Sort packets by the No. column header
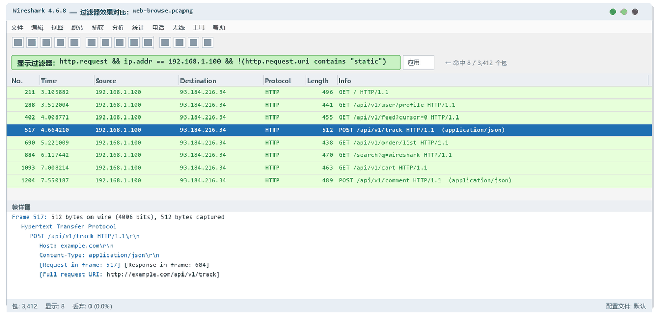The height and width of the screenshot is (316, 658). point(23,81)
